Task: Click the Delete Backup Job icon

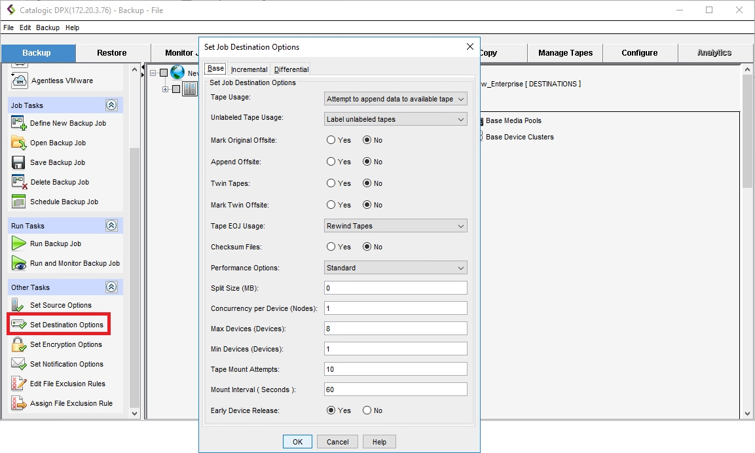Action: coord(18,182)
